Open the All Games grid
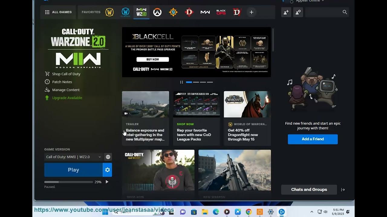Screen dimensions: 387x217 tap(58, 12)
